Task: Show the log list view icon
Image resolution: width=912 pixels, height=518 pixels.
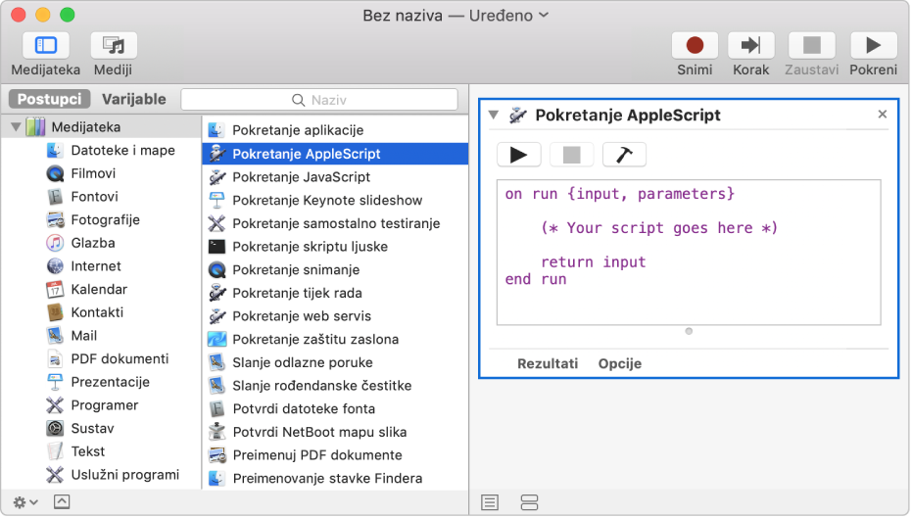Action: pyautogui.click(x=490, y=502)
